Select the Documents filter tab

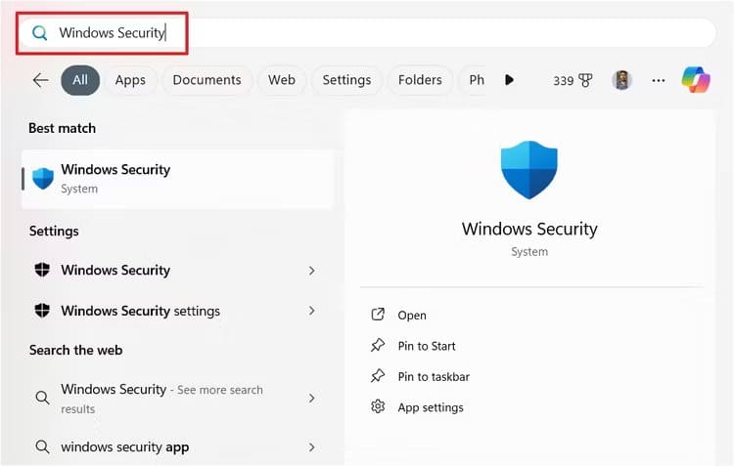[x=206, y=80]
